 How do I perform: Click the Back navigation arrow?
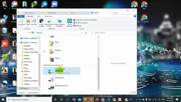tap(20, 33)
